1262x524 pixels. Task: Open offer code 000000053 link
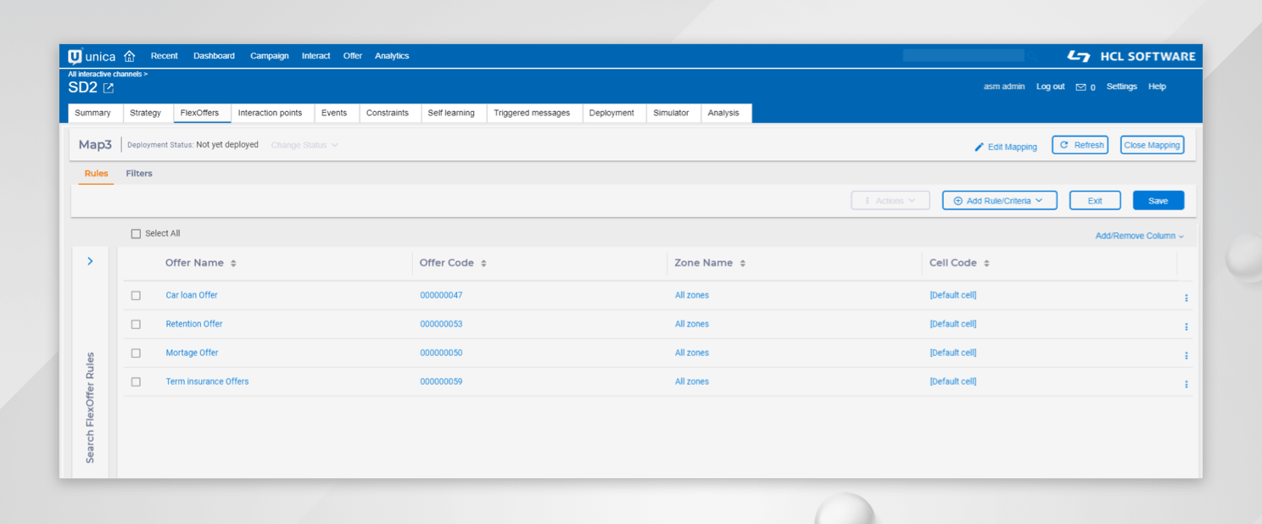(441, 324)
